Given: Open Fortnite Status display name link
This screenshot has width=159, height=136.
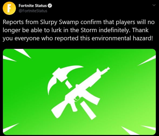Looking at the screenshot, I should [33, 6].
